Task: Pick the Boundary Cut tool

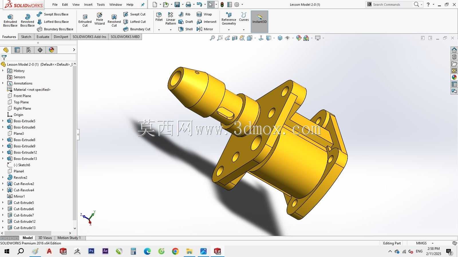Action: 137,29
